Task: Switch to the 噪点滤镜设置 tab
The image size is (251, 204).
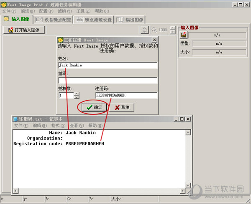Action: click(94, 20)
